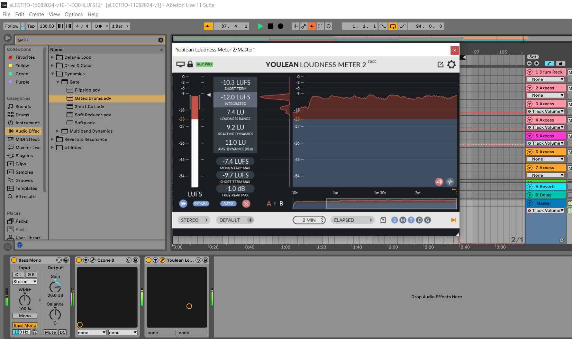Click the square Stop button
572x339 pixels.
tap(271, 26)
